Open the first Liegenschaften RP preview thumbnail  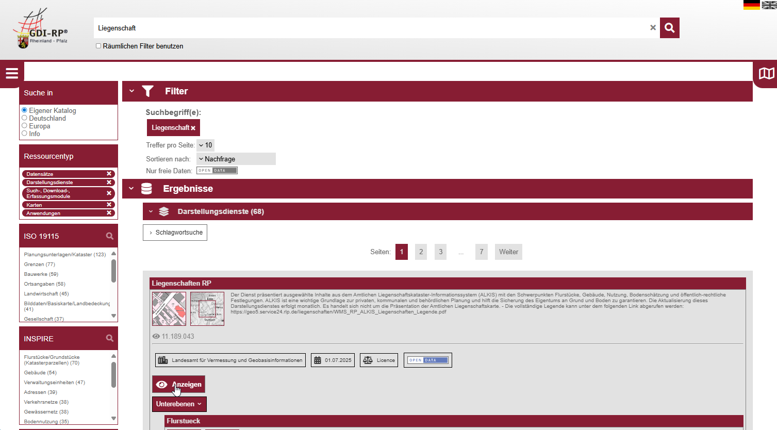click(x=169, y=309)
